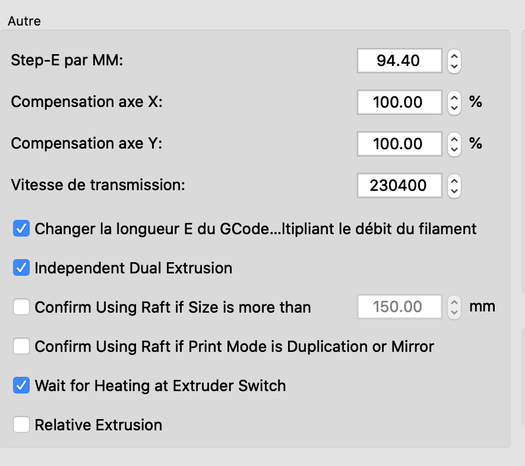The width and height of the screenshot is (525, 466).
Task: Enable the Relative Extrusion checkbox
Action: coord(21,425)
